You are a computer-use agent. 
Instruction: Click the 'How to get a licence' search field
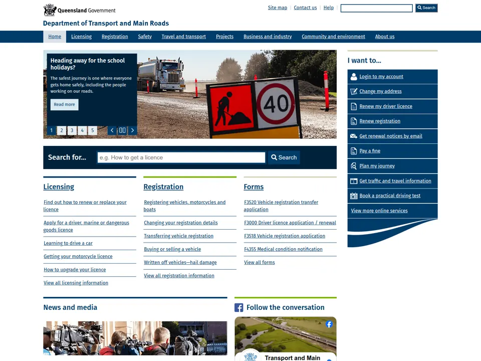pos(181,157)
